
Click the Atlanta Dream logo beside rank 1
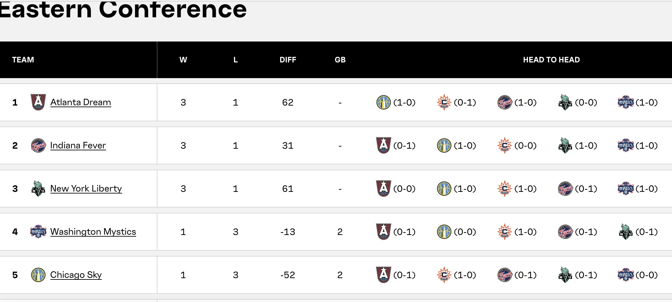[38, 102]
